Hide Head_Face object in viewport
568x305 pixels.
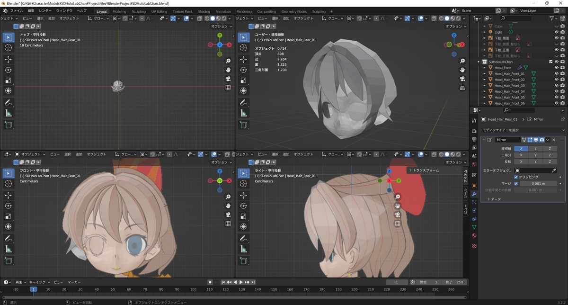click(556, 68)
